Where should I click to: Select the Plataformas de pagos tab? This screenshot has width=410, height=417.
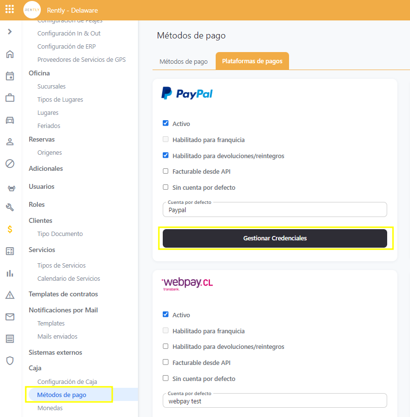click(252, 61)
